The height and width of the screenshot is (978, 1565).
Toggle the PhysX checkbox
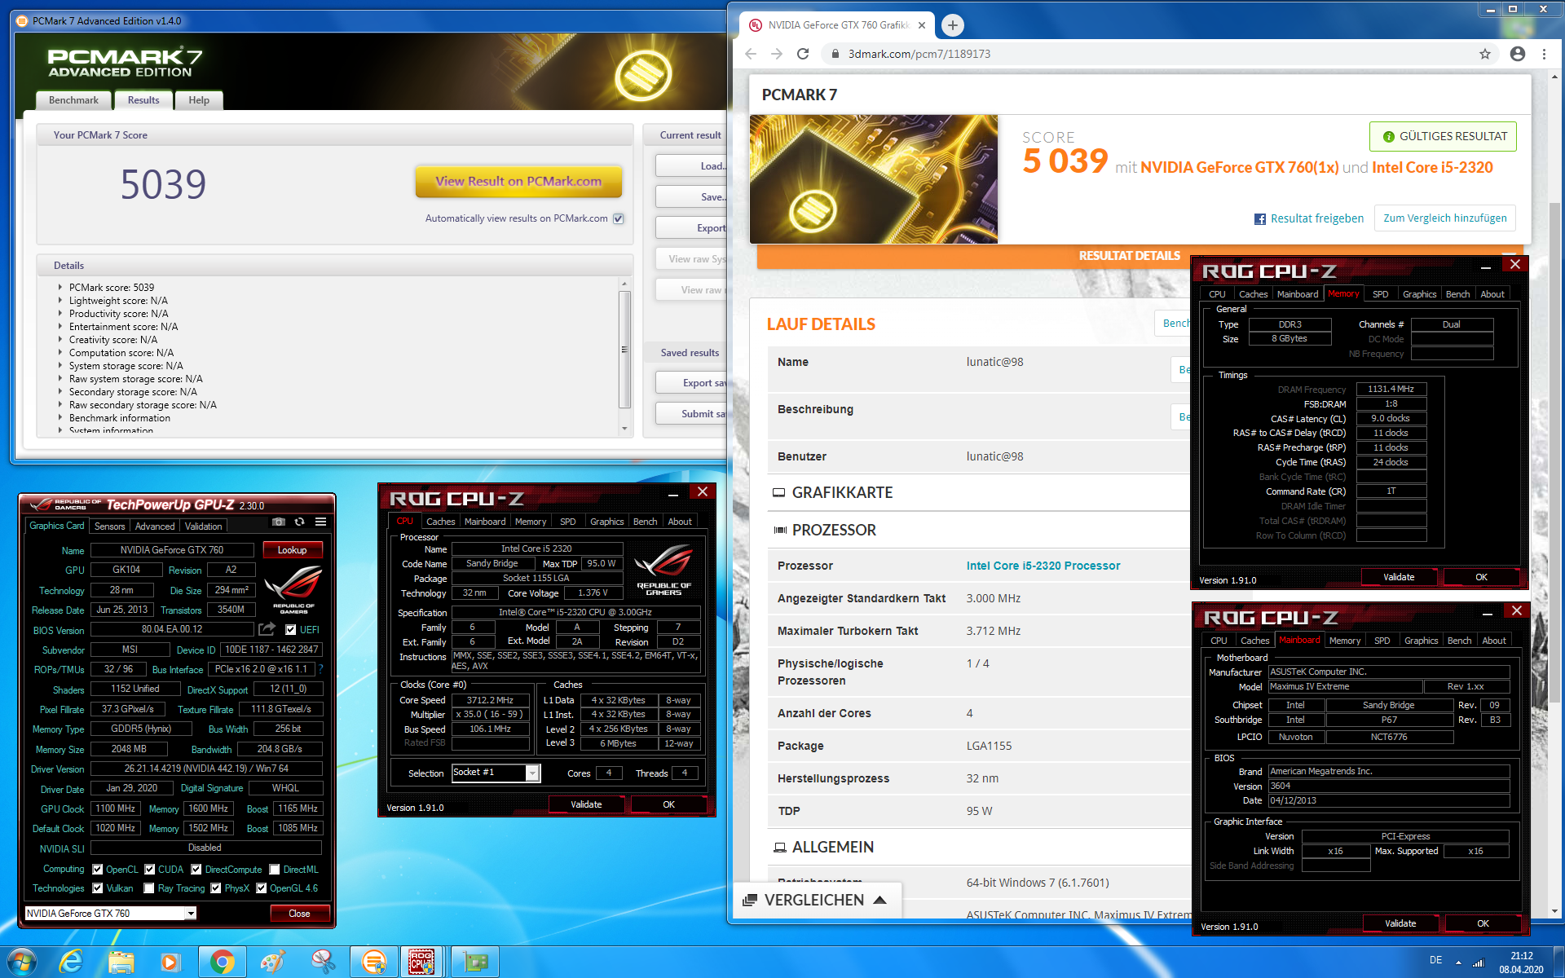click(215, 888)
